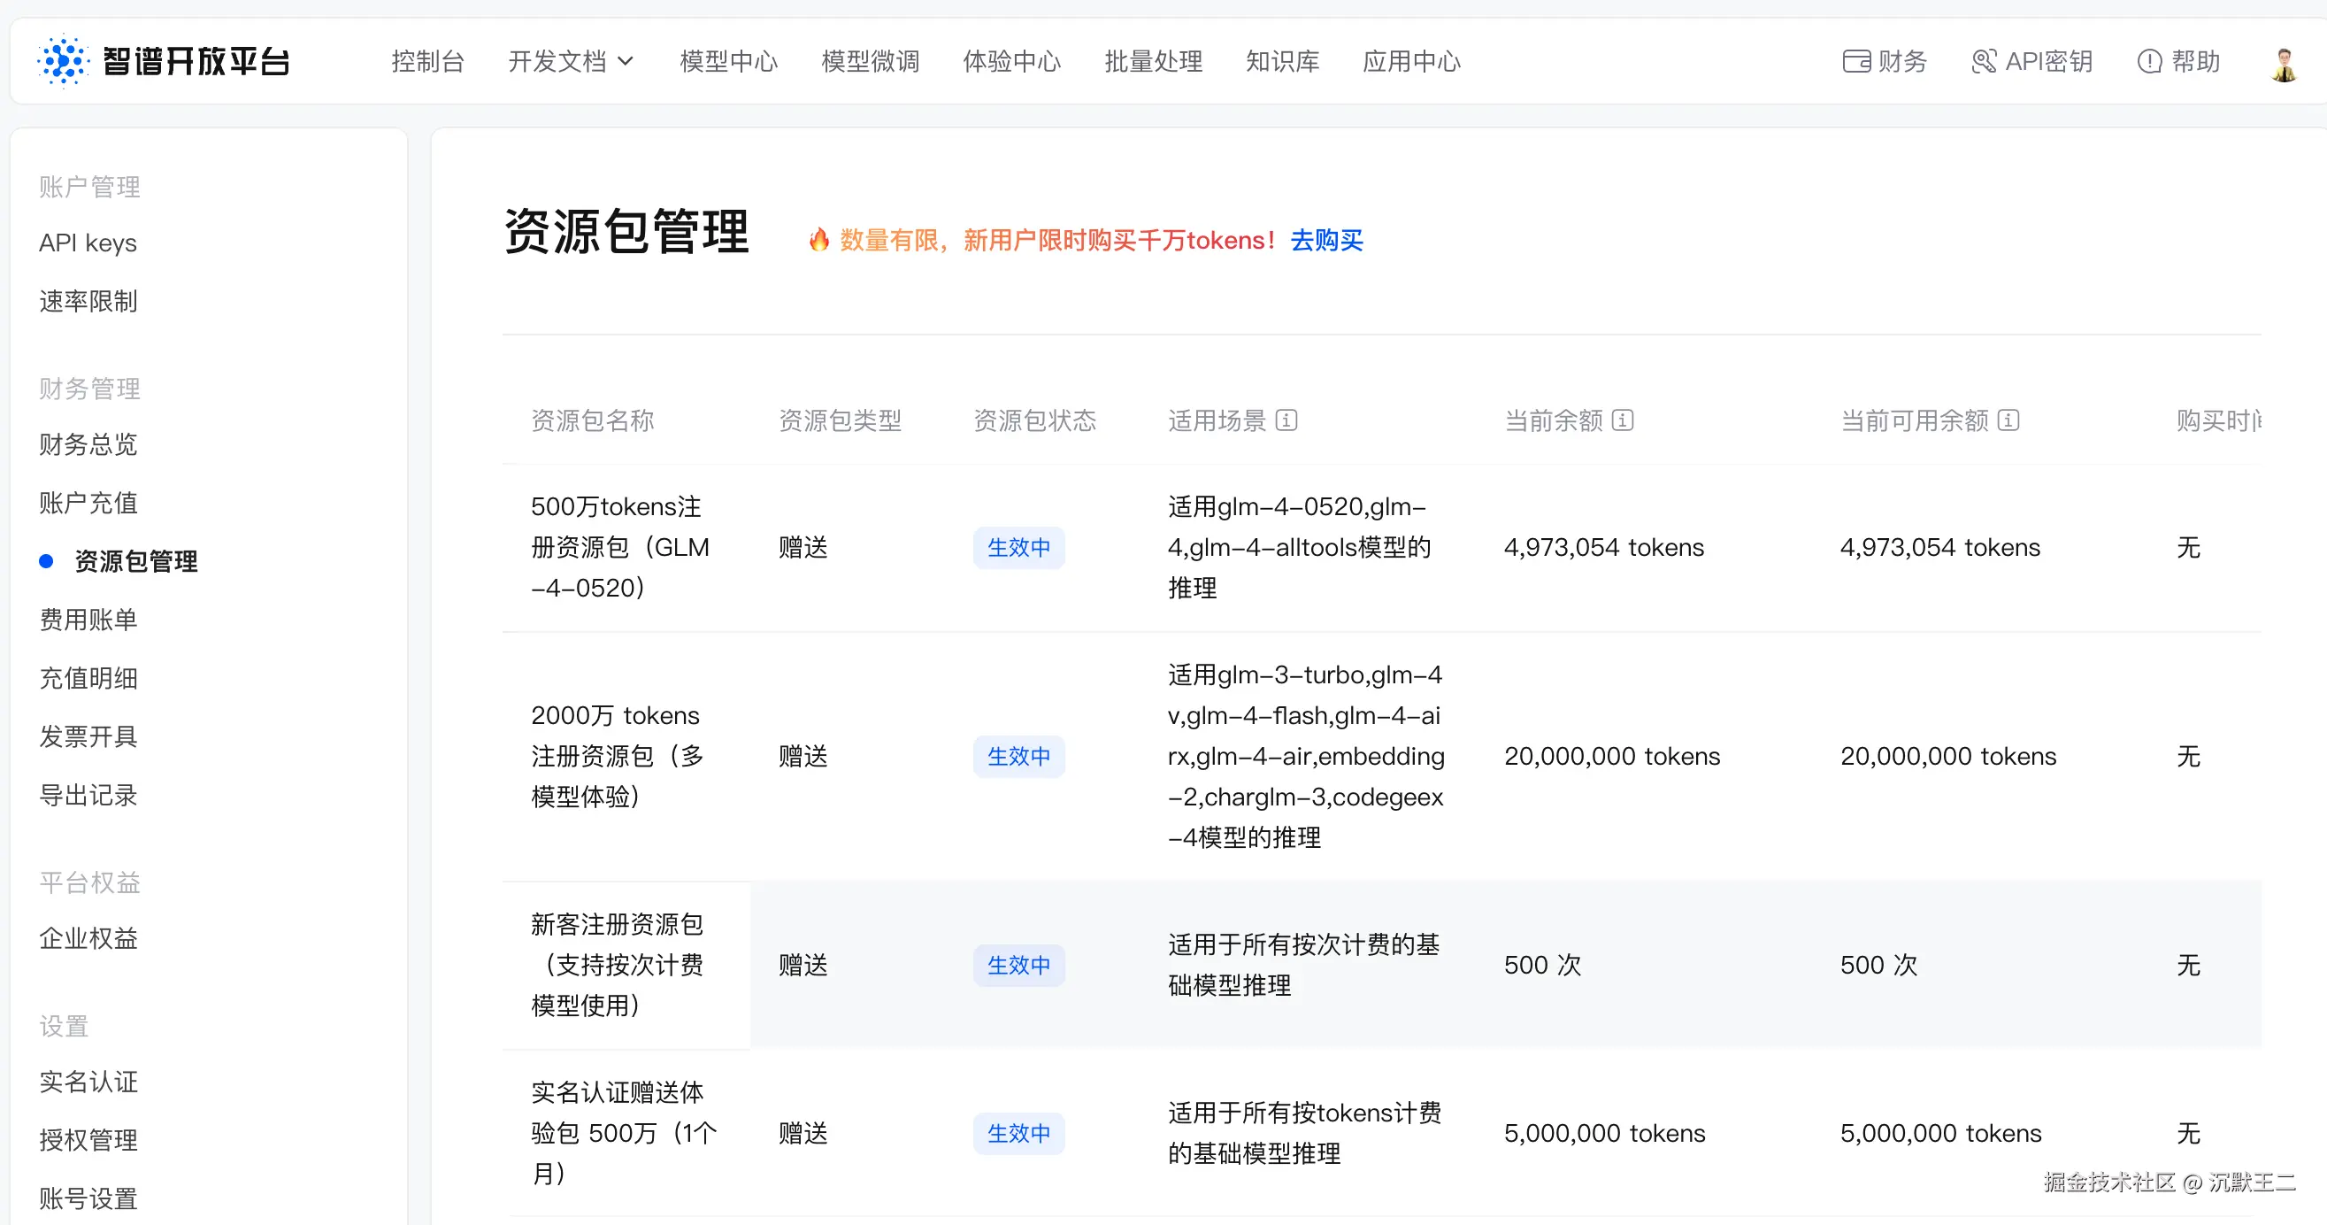The width and height of the screenshot is (2327, 1225).
Task: Open 账户充值 in the sidebar
Action: point(88,502)
